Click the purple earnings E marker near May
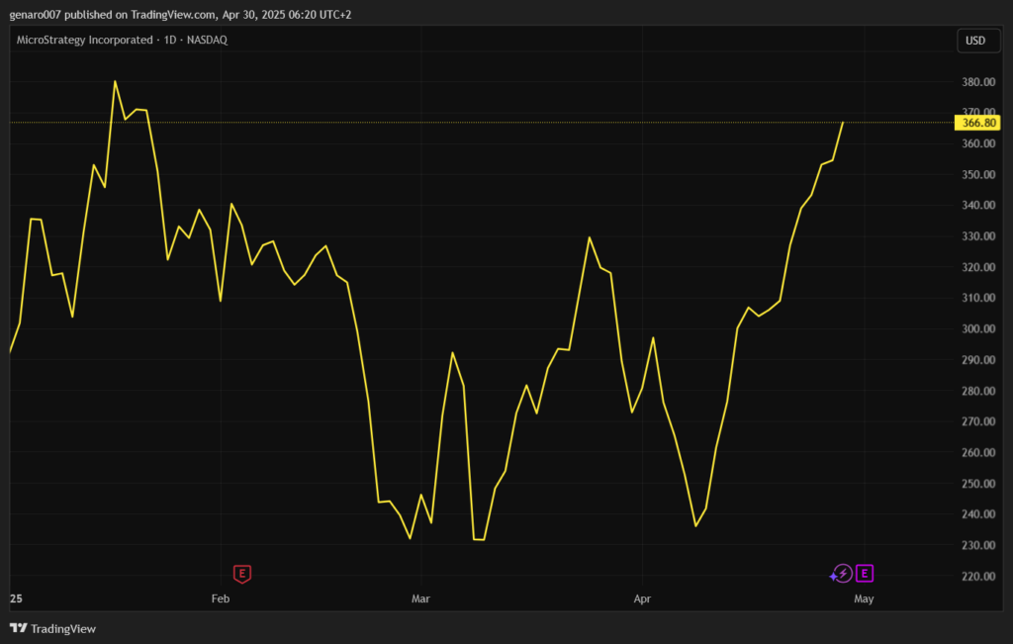This screenshot has width=1013, height=644. (x=865, y=573)
